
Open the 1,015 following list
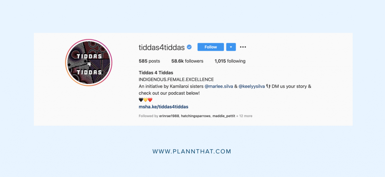(230, 61)
